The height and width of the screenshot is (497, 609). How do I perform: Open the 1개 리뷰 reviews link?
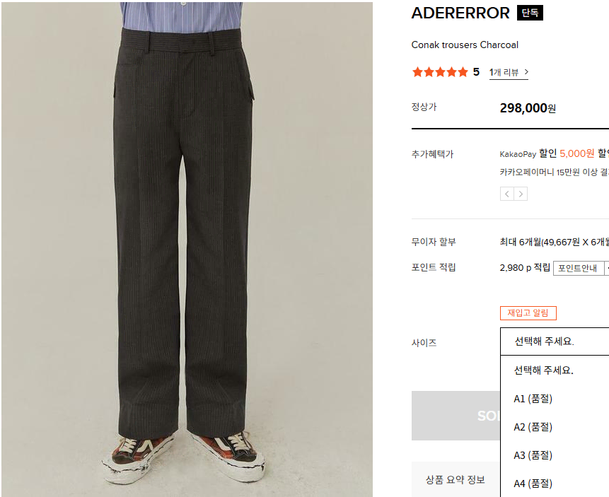[x=504, y=72]
